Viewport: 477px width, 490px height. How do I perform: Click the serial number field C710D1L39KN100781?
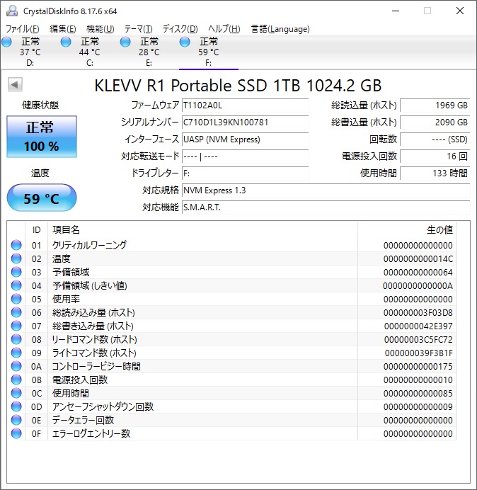click(x=245, y=122)
